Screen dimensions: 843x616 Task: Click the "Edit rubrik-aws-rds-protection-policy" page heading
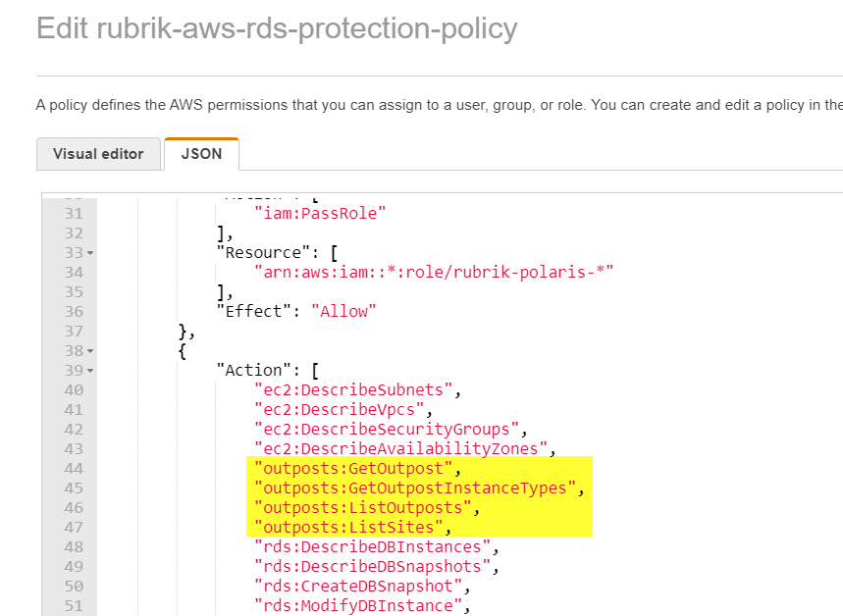[x=277, y=28]
